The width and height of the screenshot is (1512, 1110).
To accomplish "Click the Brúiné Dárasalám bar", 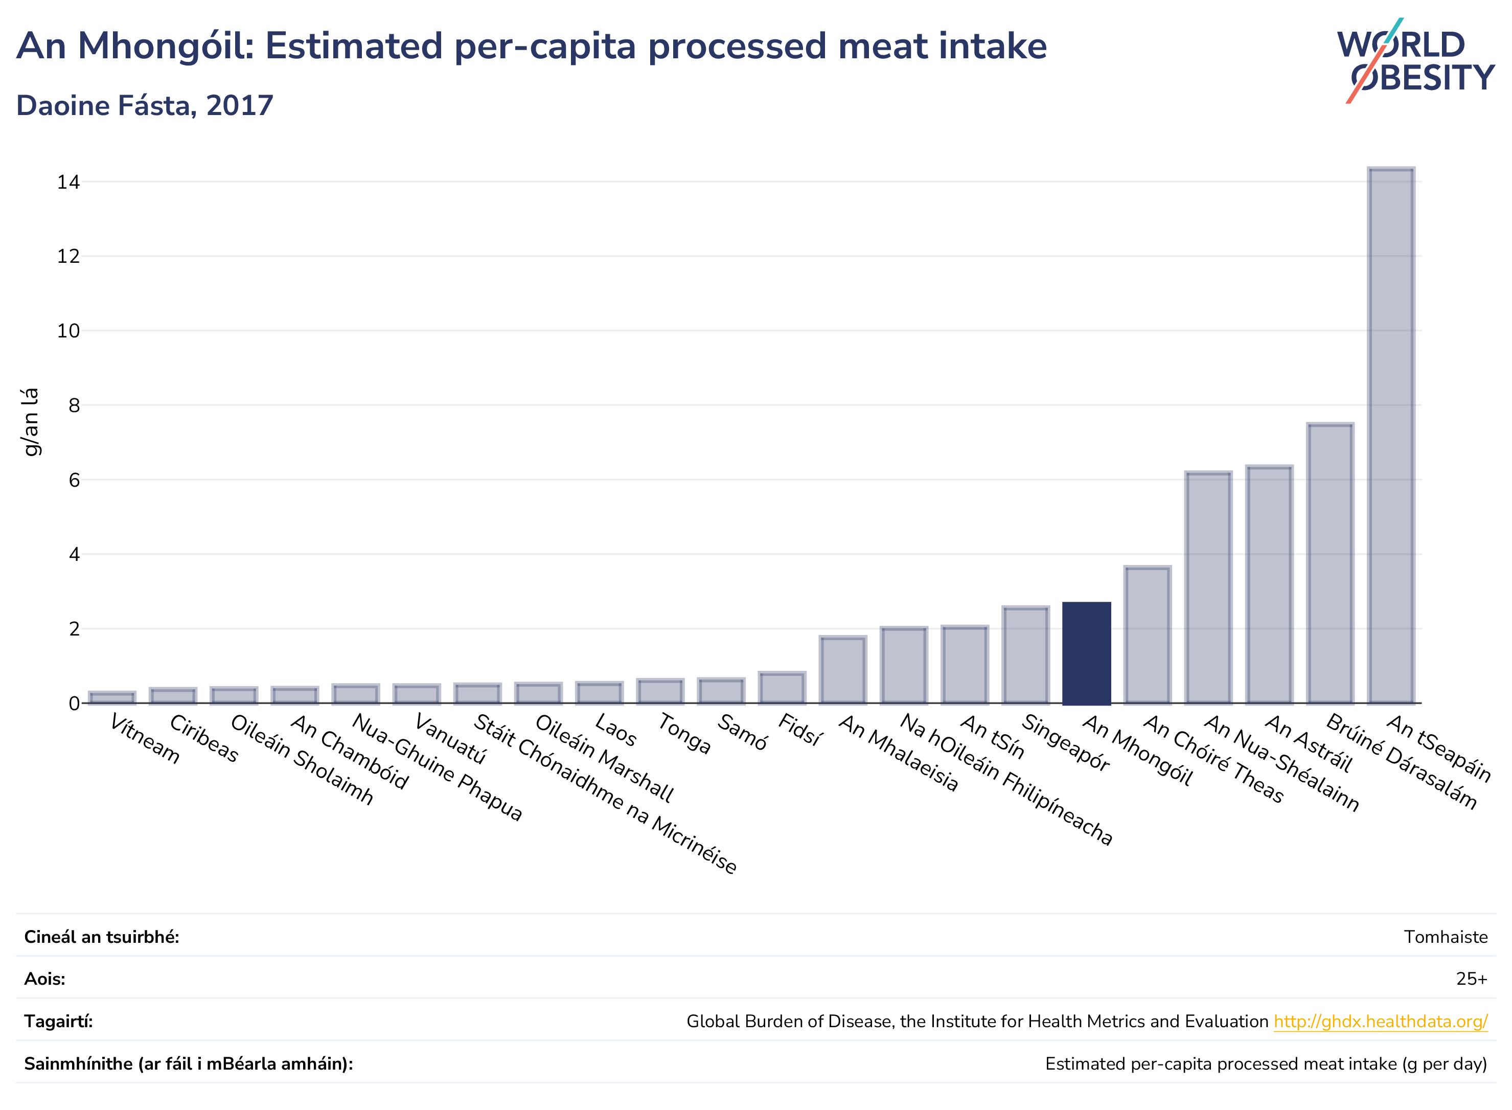I will point(1330,563).
